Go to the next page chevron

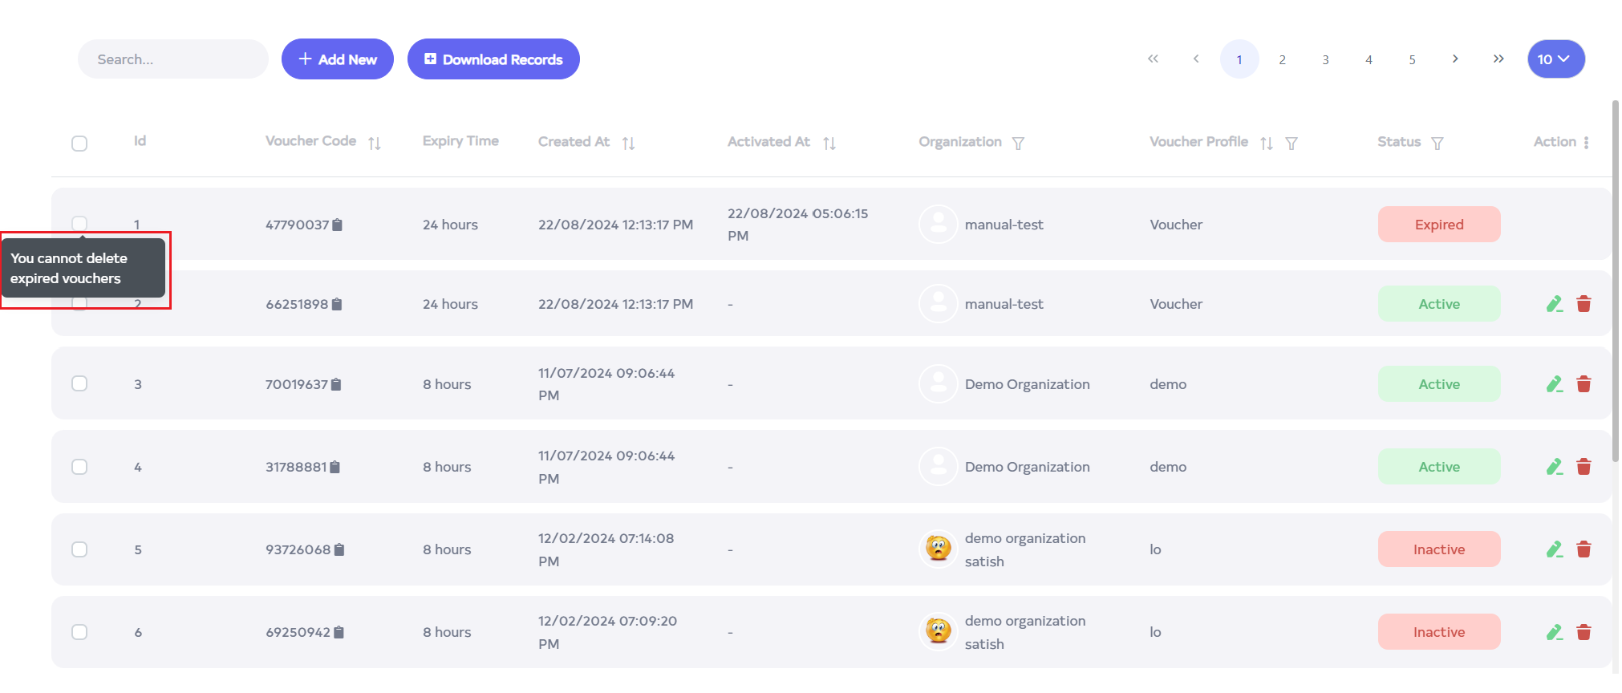[1454, 59]
